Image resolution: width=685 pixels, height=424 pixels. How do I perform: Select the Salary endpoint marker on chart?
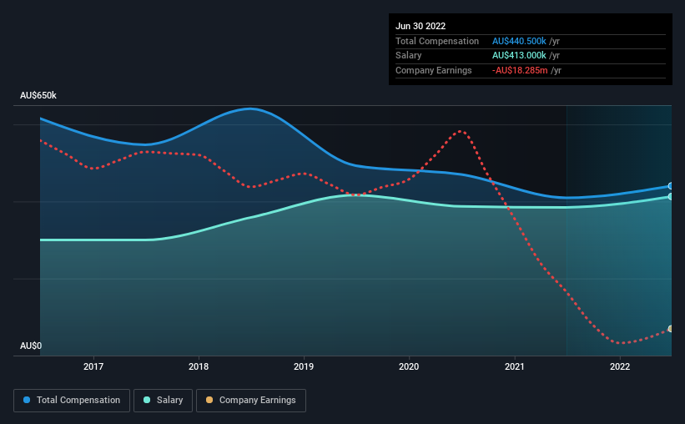click(670, 197)
